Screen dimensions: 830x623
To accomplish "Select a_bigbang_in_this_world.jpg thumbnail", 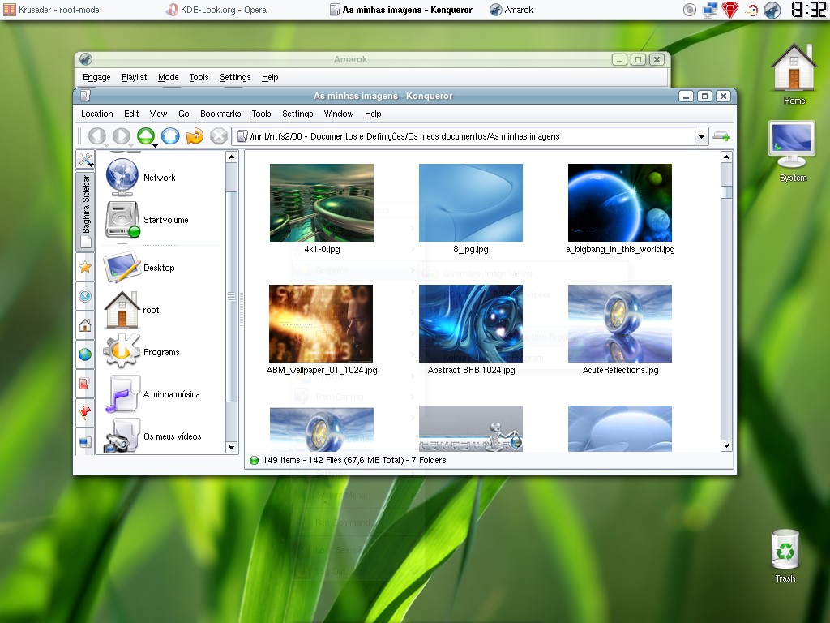I will point(620,203).
